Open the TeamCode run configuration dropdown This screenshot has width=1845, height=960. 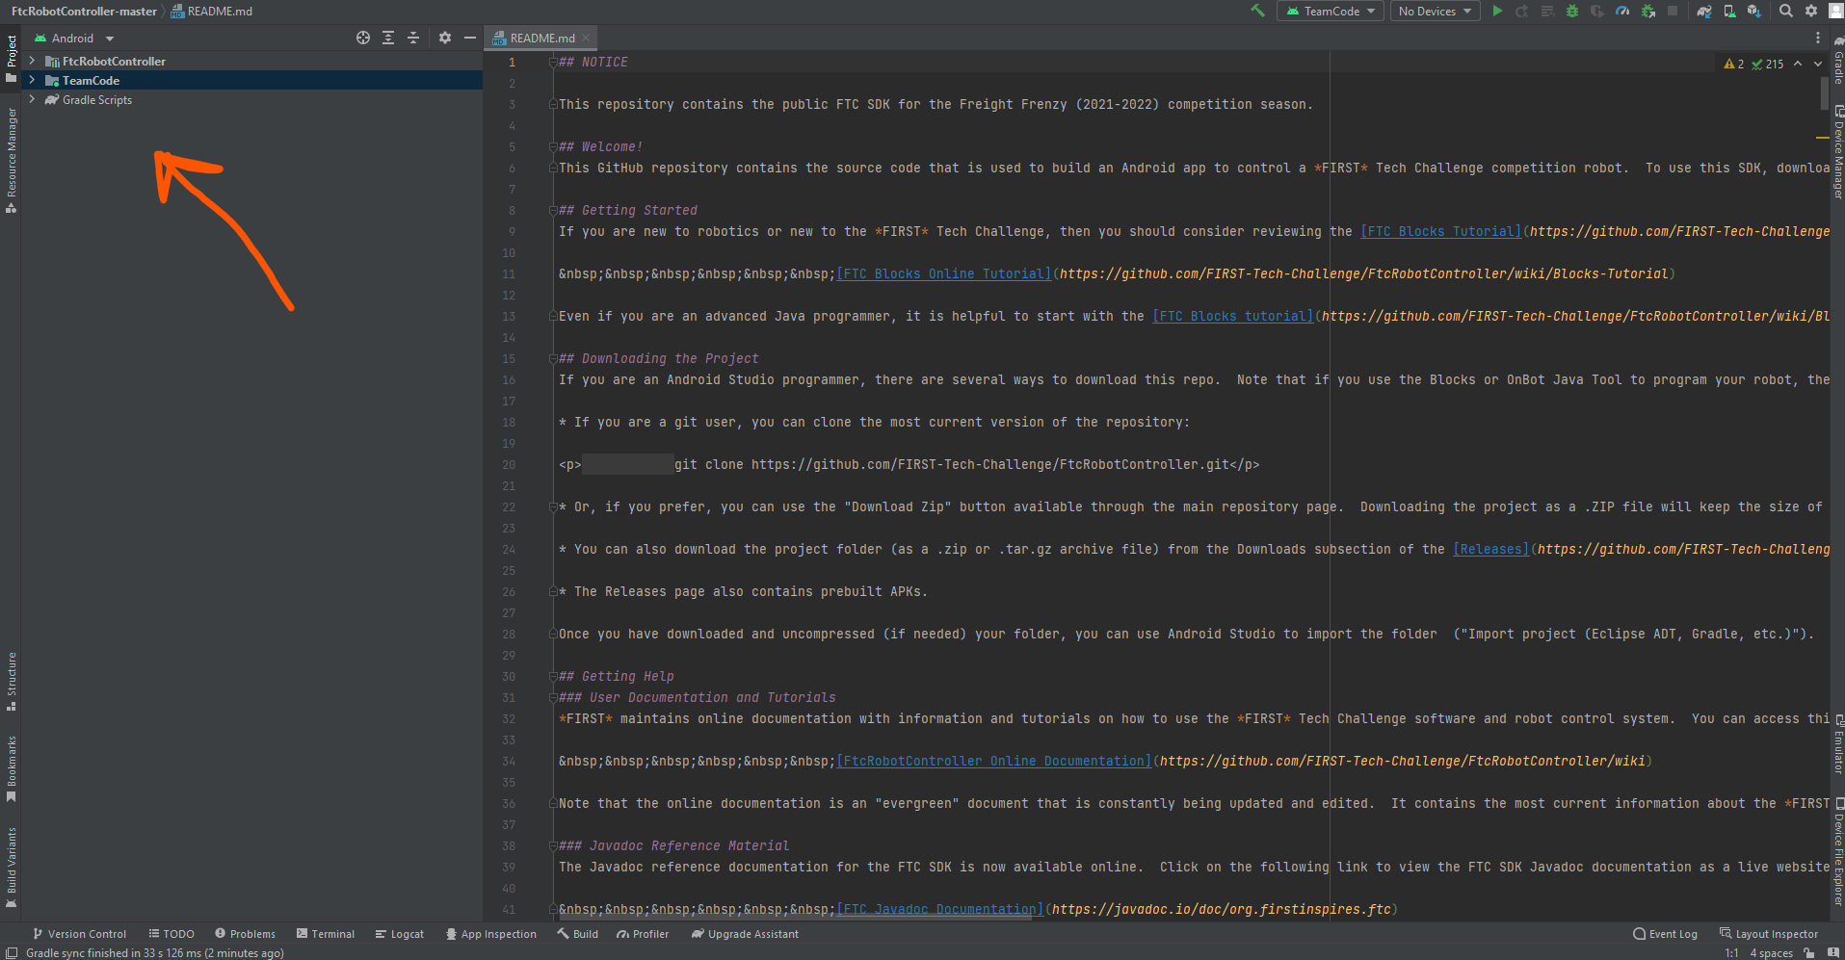(1331, 11)
